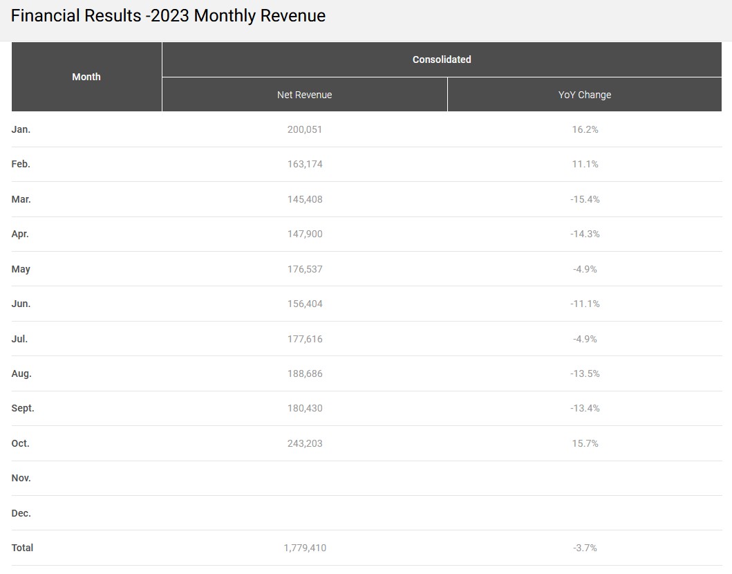This screenshot has height=574, width=732.
Task: Click April YoY change -14.3%
Action: 585,234
